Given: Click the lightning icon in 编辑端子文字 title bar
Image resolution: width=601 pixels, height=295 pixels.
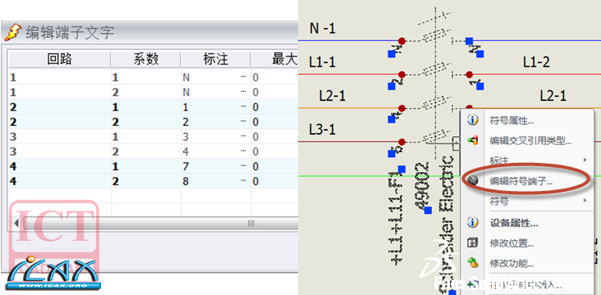Looking at the screenshot, I should point(12,32).
